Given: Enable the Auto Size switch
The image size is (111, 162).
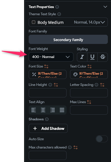Looking at the screenshot, I should pos(102,139).
